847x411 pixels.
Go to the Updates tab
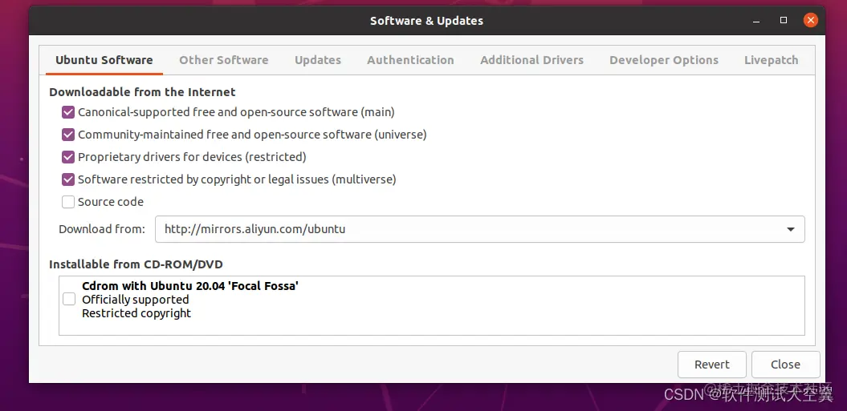pos(318,60)
